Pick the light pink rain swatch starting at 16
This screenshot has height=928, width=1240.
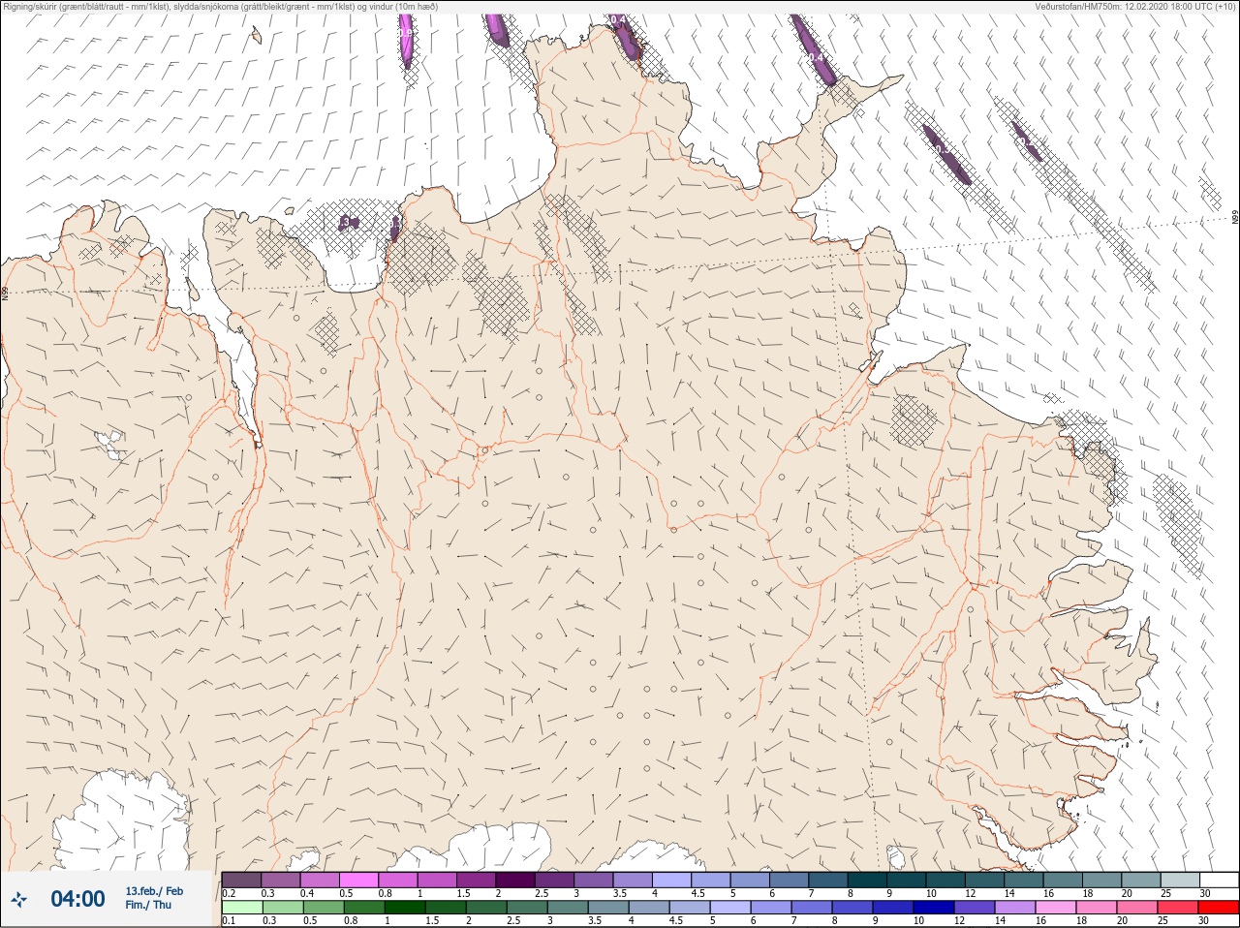click(1056, 908)
